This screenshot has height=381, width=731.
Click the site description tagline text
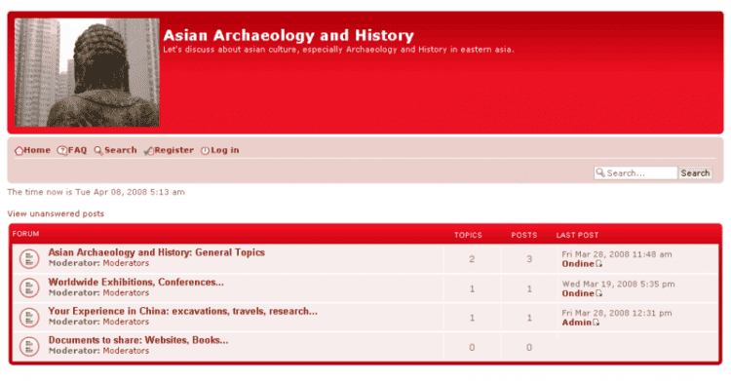coord(338,50)
